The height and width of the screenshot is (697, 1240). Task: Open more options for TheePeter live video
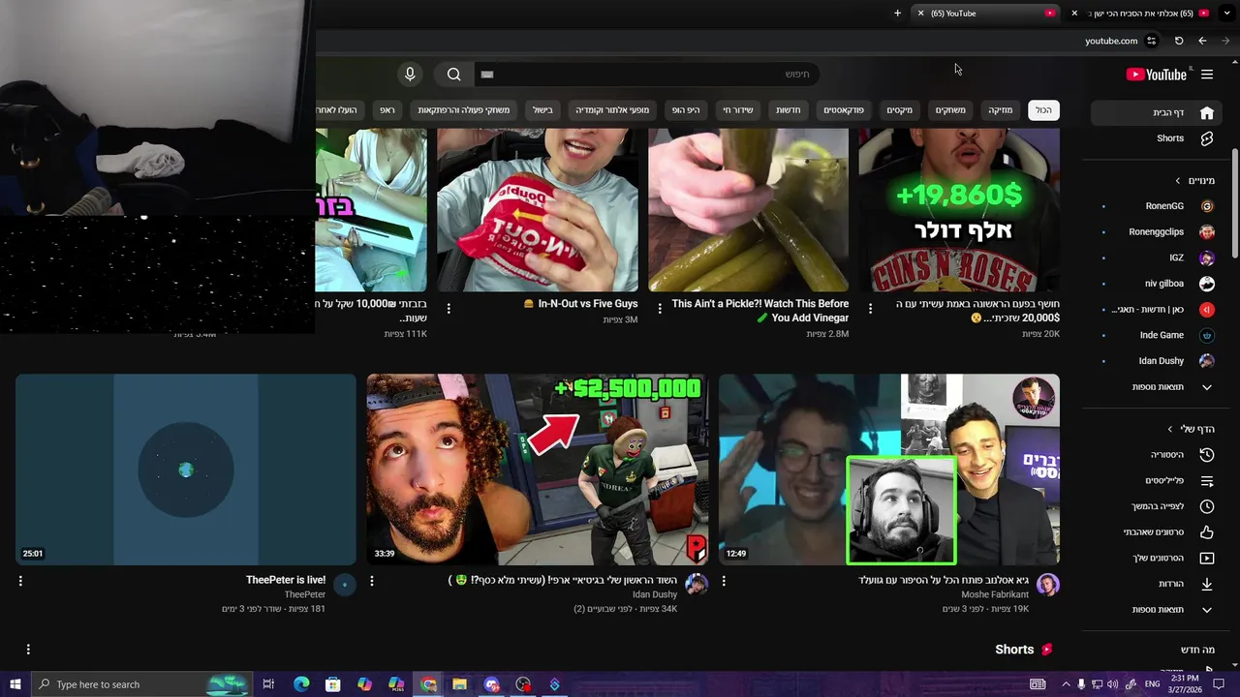20,581
